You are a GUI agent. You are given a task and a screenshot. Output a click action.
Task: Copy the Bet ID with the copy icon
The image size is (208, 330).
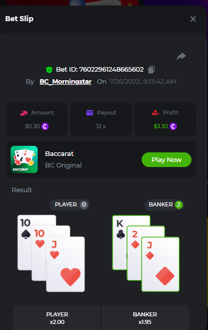point(151,70)
